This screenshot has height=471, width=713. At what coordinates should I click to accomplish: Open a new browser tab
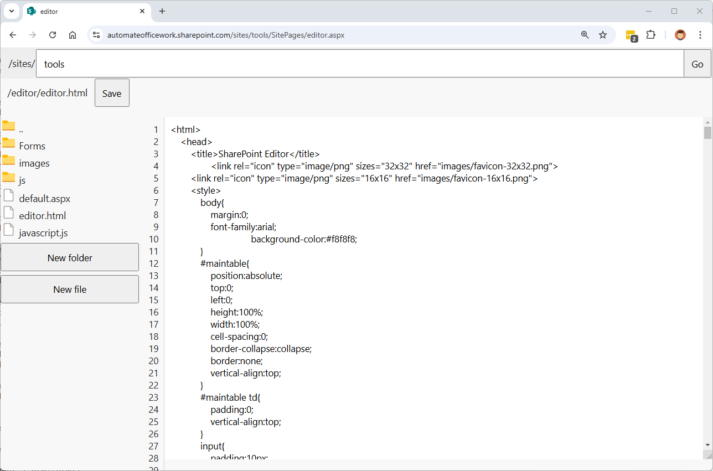coord(162,11)
